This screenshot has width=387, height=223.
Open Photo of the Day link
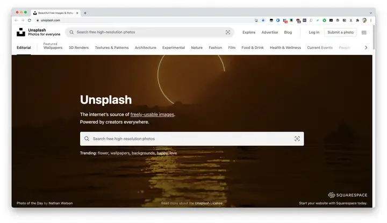pyautogui.click(x=30, y=203)
